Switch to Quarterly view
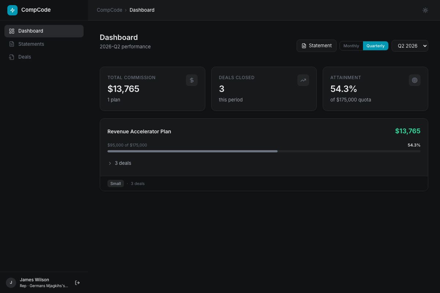This screenshot has width=440, height=293. click(375, 46)
